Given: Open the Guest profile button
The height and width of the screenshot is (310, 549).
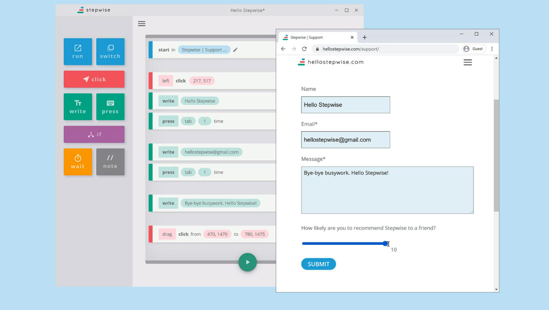Looking at the screenshot, I should click(x=473, y=49).
